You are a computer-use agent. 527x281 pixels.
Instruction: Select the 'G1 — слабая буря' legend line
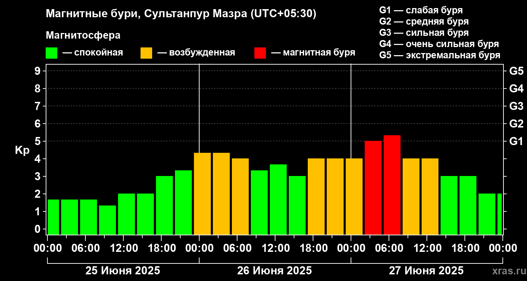pyautogui.click(x=421, y=10)
